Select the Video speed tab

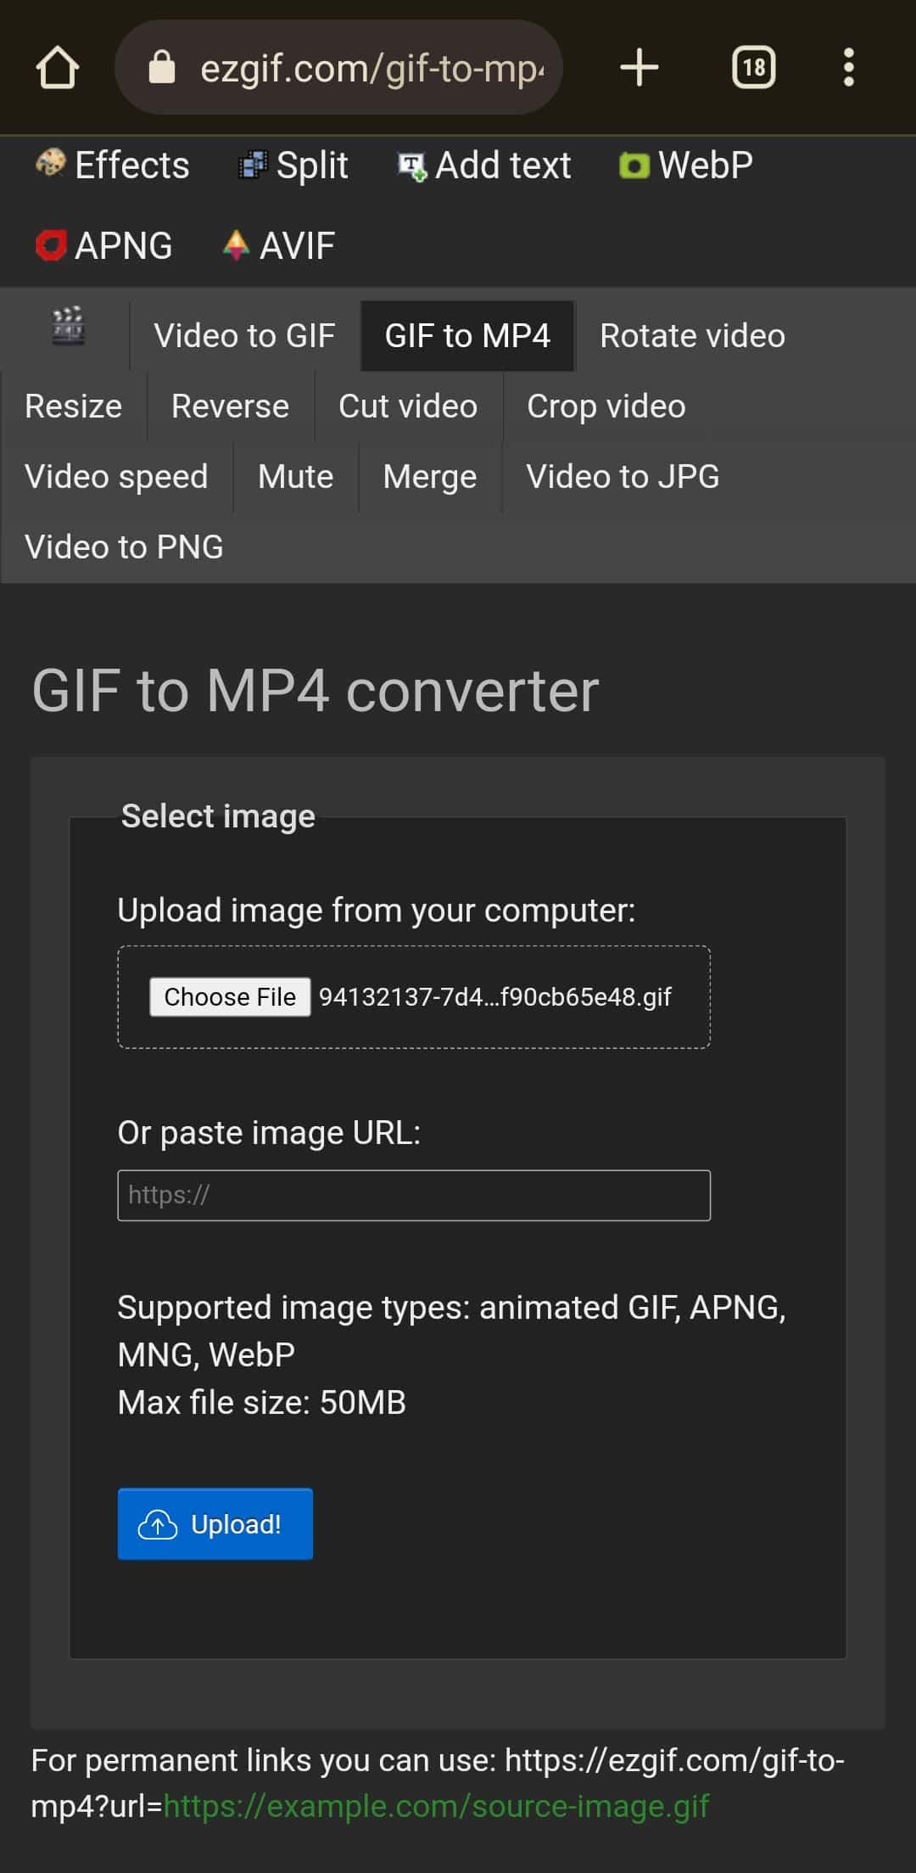pyautogui.click(x=116, y=477)
